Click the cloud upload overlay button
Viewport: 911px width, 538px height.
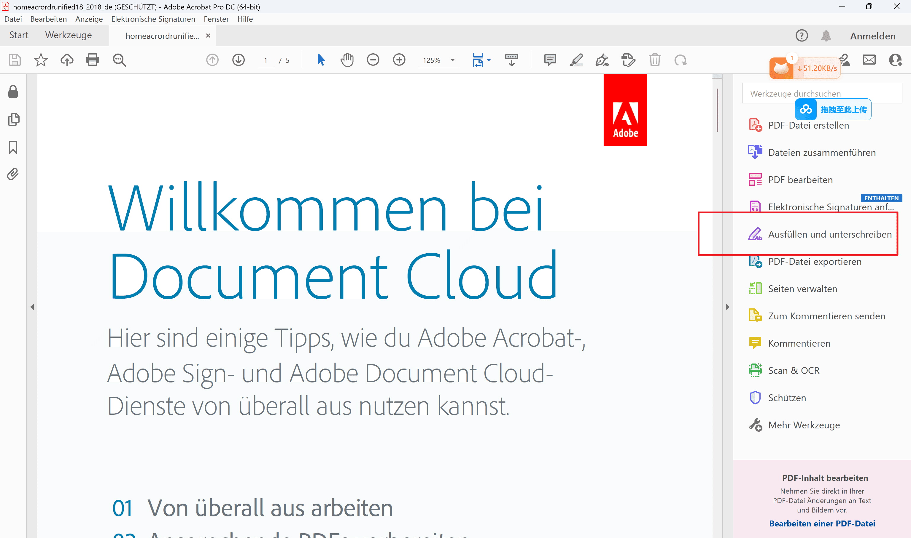coord(833,109)
